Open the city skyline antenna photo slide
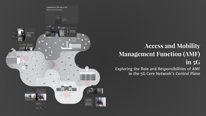The height and width of the screenshot is (116, 206). tap(30, 95)
